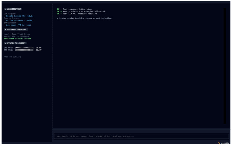The height and width of the screenshot is (146, 233).
Task: Click the 'Crypto Engine:' label
Action: 12,18
